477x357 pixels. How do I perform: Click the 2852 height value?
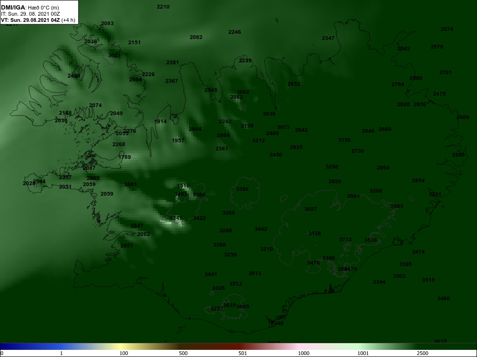[294, 84]
